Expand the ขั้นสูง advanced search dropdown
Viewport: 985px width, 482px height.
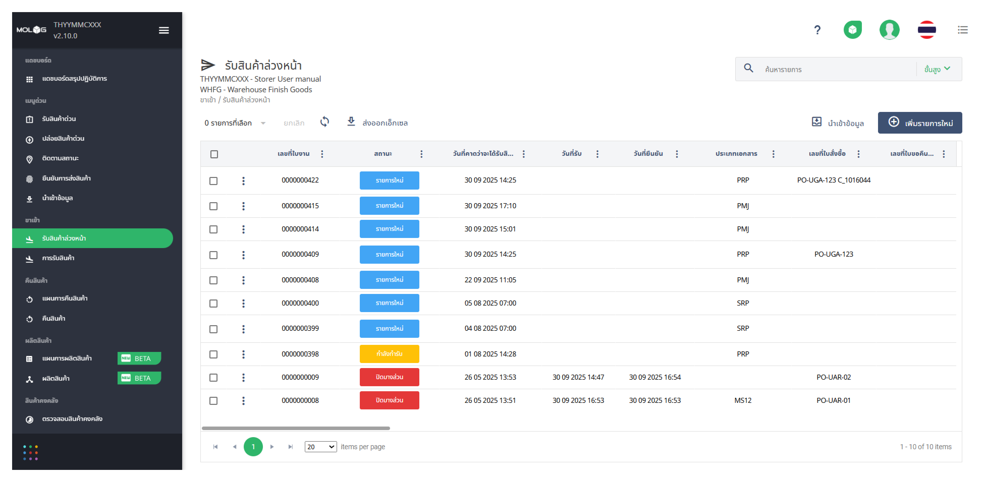(937, 69)
